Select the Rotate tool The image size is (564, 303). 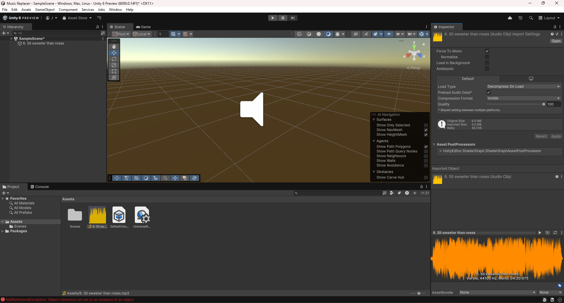(114, 59)
